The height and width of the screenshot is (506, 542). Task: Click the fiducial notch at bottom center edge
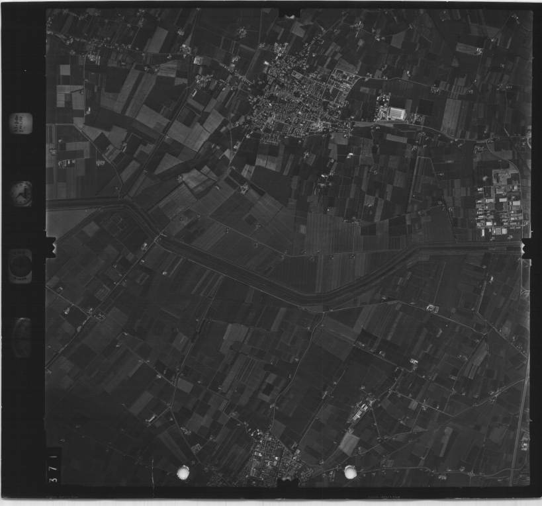pyautogui.click(x=288, y=486)
